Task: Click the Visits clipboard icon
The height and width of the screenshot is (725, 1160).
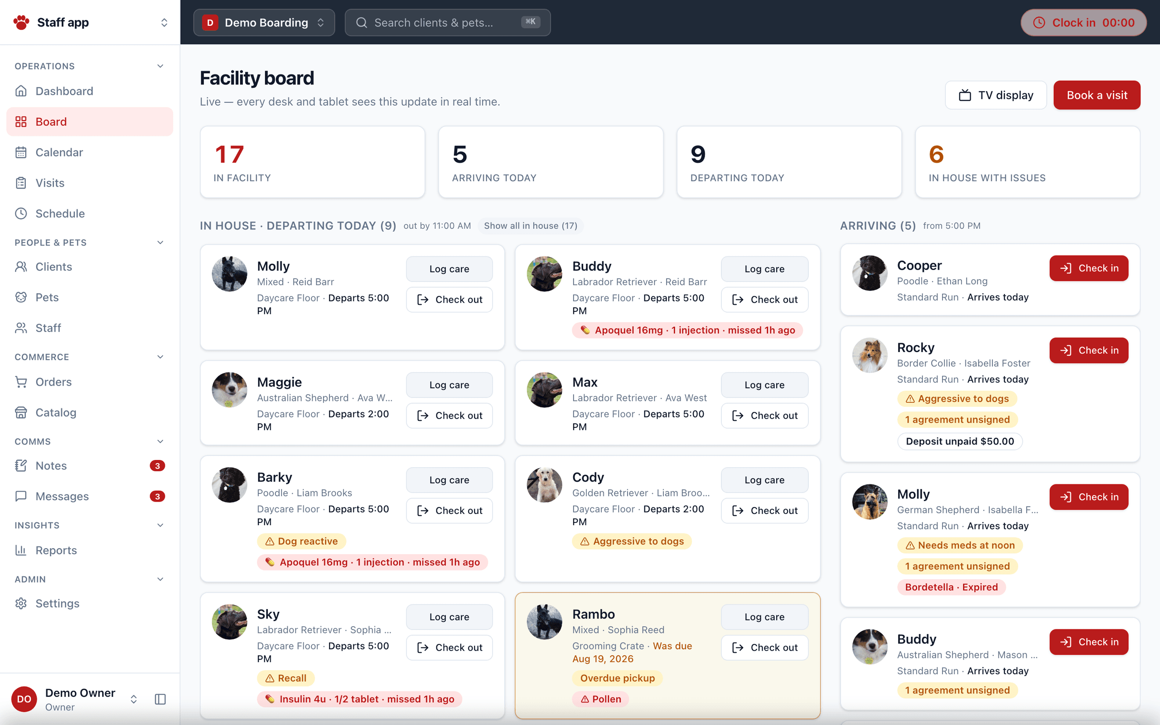Action: (21, 183)
